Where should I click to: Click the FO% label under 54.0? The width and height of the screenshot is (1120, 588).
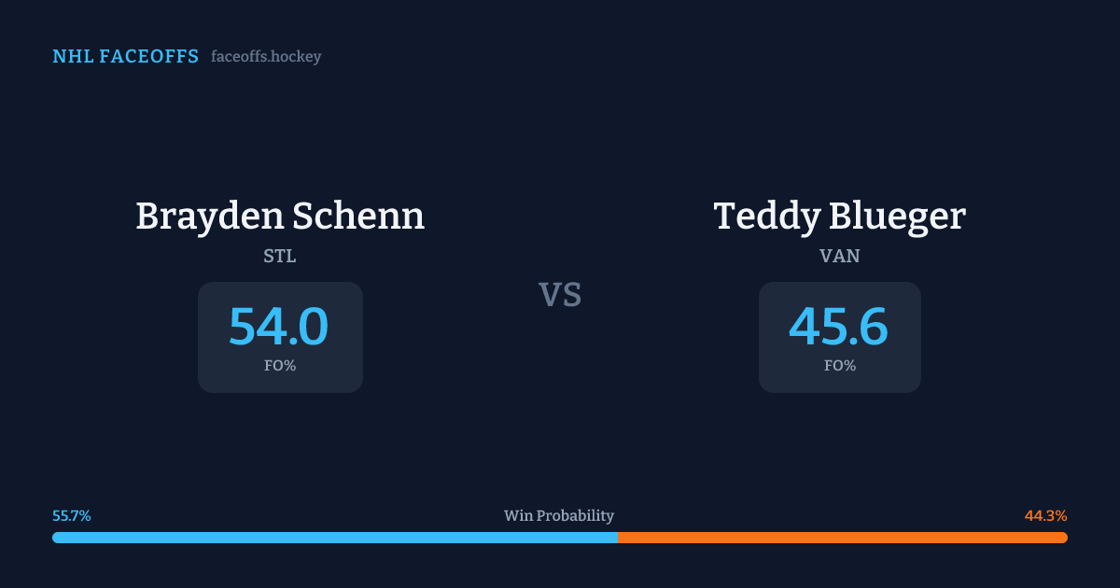(x=280, y=366)
